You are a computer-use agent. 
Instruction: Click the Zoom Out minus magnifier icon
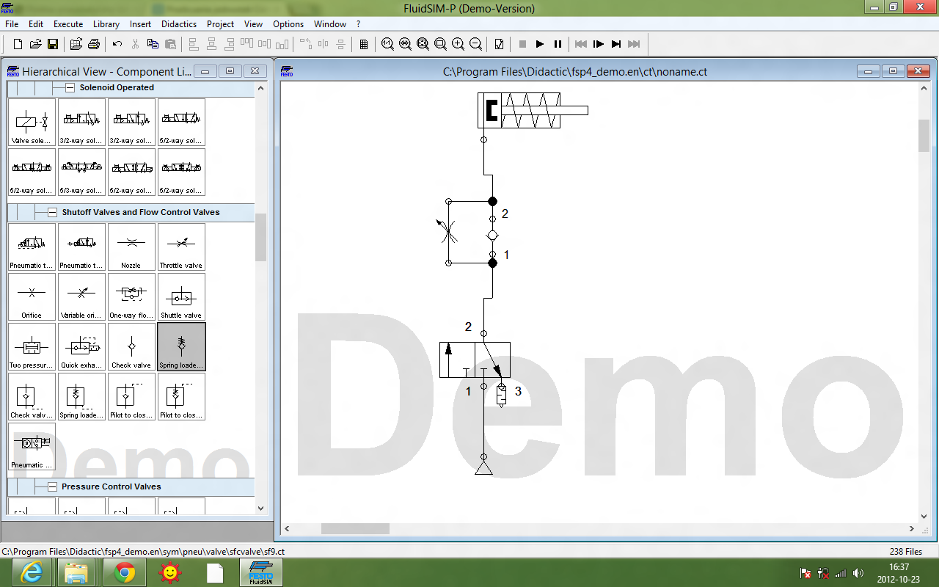[475, 44]
